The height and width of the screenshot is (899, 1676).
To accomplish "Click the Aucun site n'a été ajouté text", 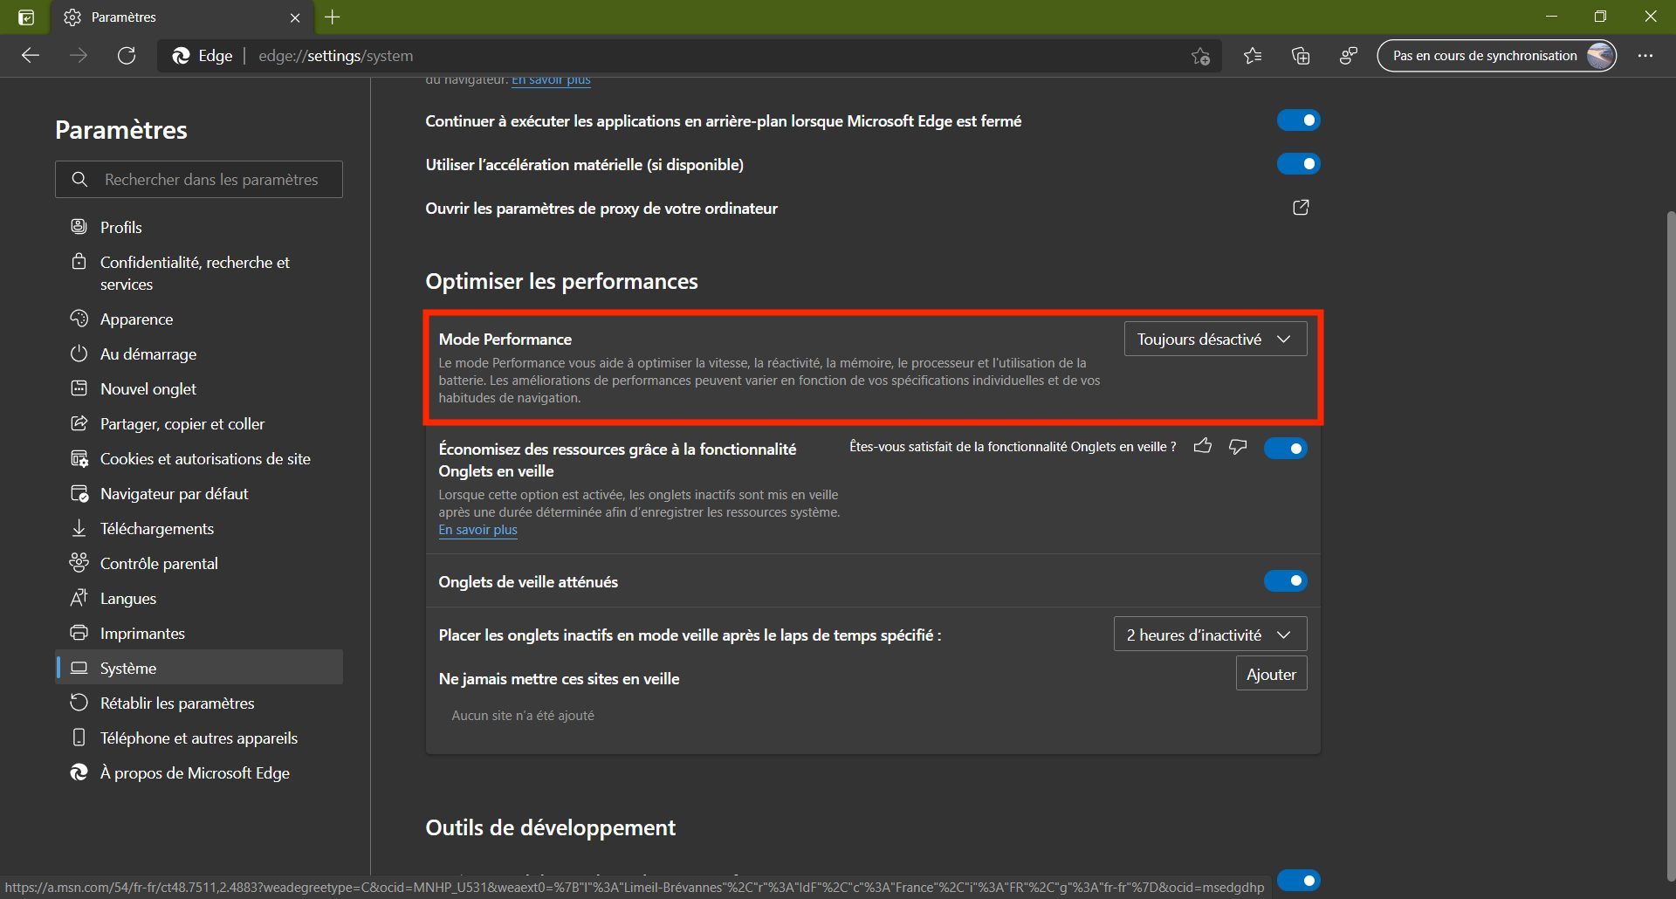I will click(523, 715).
